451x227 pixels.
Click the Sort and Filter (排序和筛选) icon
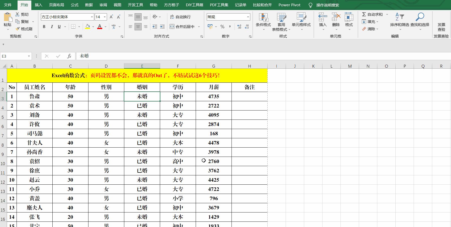click(x=399, y=17)
